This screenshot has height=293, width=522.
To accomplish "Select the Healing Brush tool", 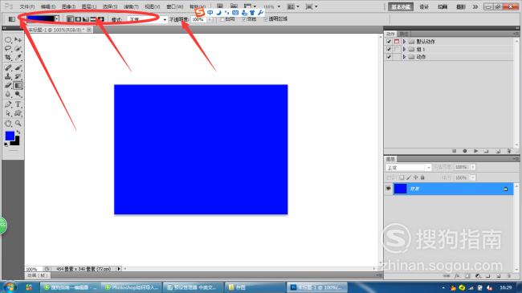I will tap(8, 67).
